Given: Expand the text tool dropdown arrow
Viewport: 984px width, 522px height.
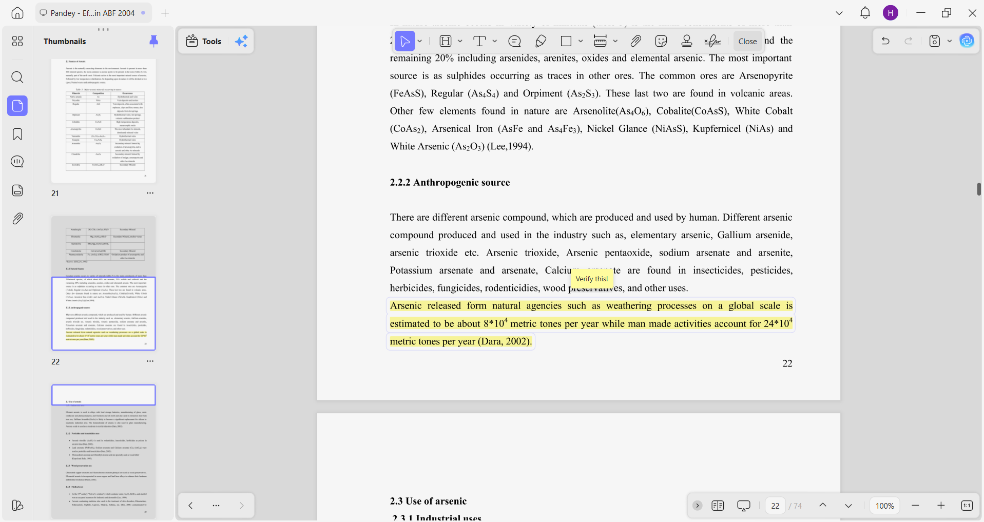Looking at the screenshot, I should coord(495,41).
